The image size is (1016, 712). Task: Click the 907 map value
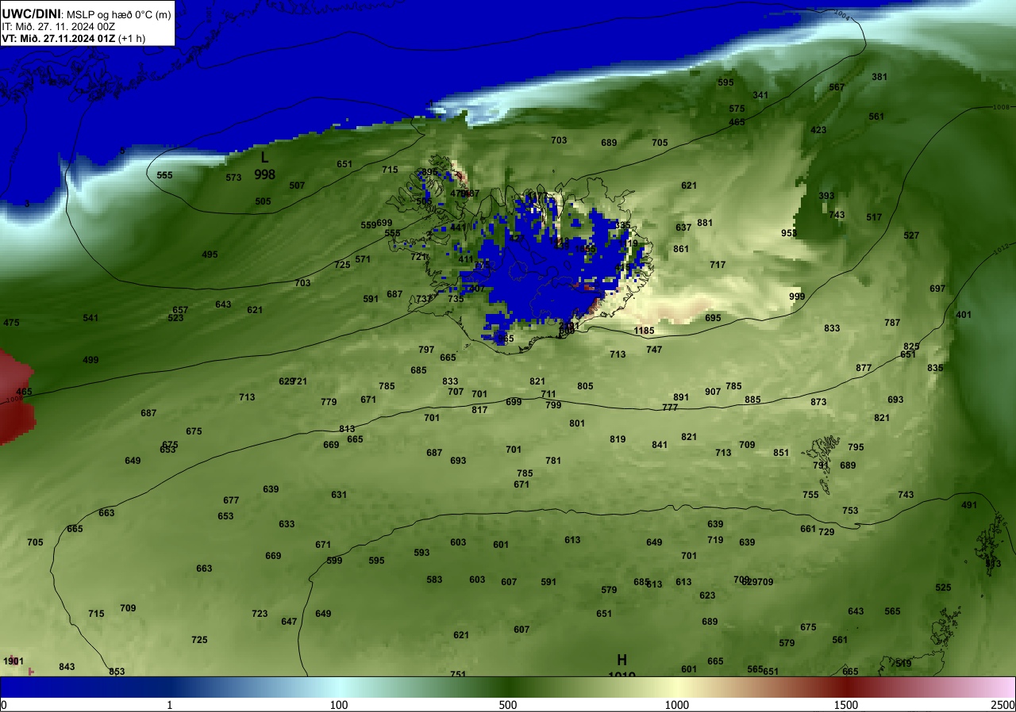coord(713,392)
